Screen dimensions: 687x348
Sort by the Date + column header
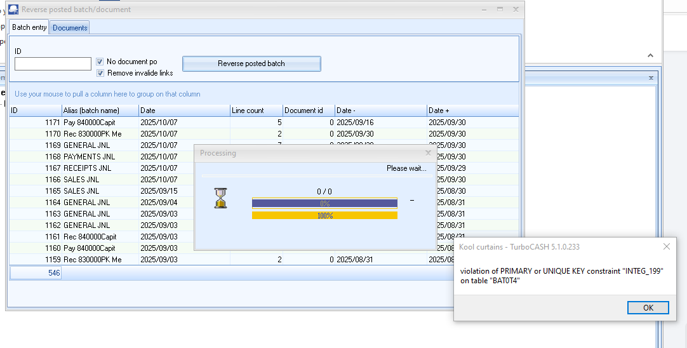[473, 110]
